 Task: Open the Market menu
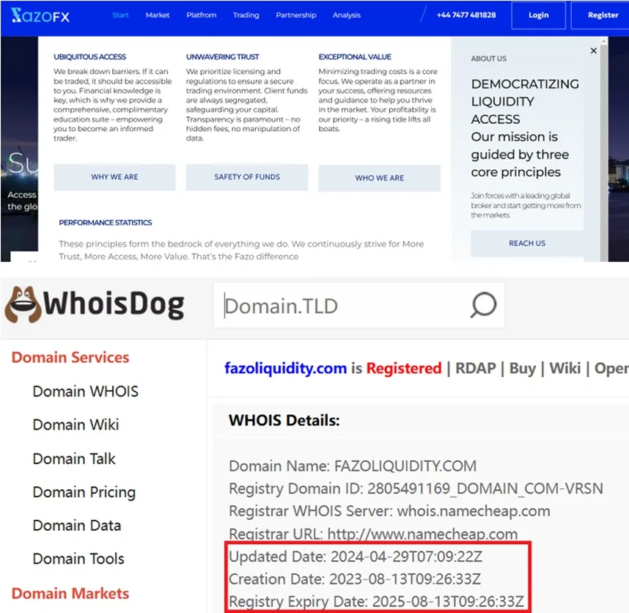[x=157, y=15]
